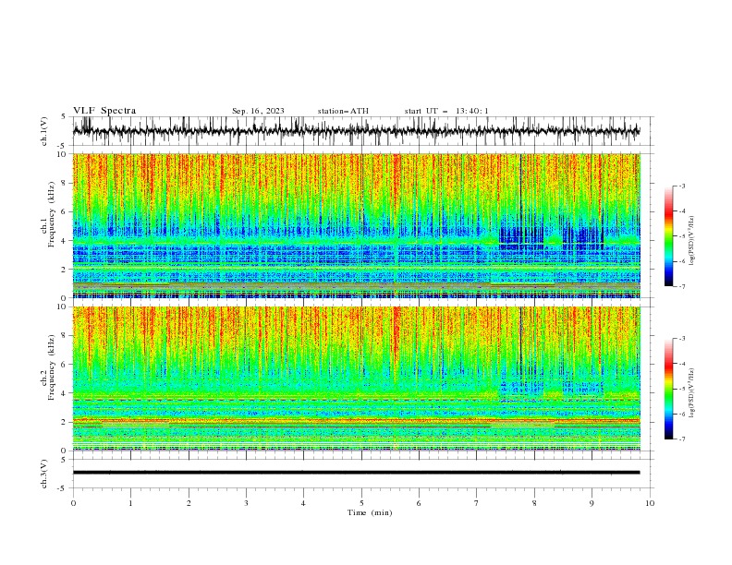732x565 pixels.
Task: Select the date text "Sep. 16, 2023"
Action: [x=258, y=111]
